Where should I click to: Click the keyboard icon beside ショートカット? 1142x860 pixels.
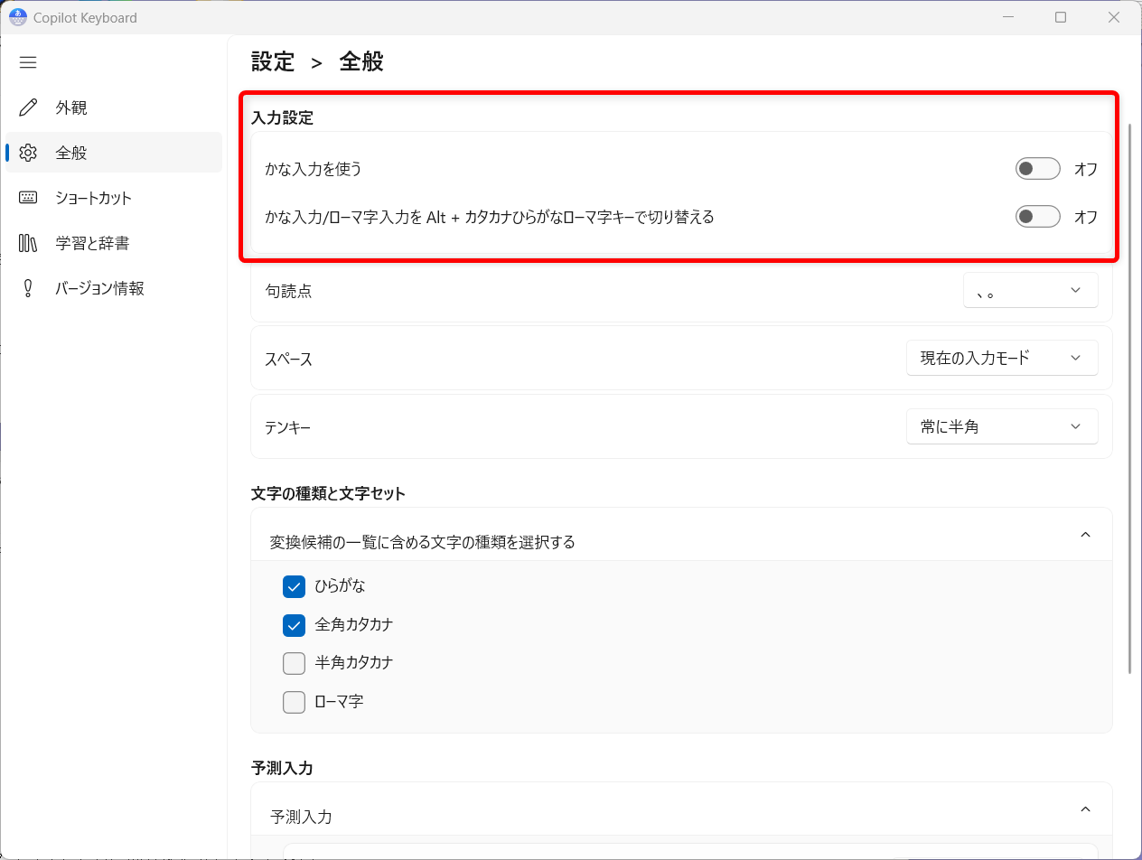(x=28, y=198)
